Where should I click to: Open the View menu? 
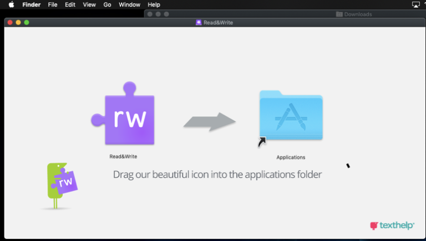point(89,4)
